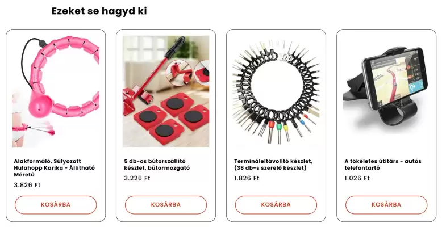Click Kosárba under the bútorszállító készlet
The image size is (442, 227).
(x=166, y=205)
